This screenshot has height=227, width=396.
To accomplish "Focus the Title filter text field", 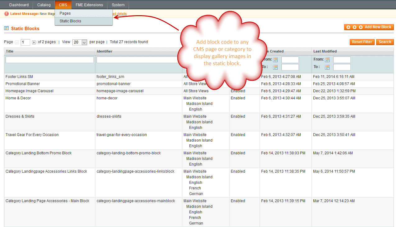I will tap(50, 60).
